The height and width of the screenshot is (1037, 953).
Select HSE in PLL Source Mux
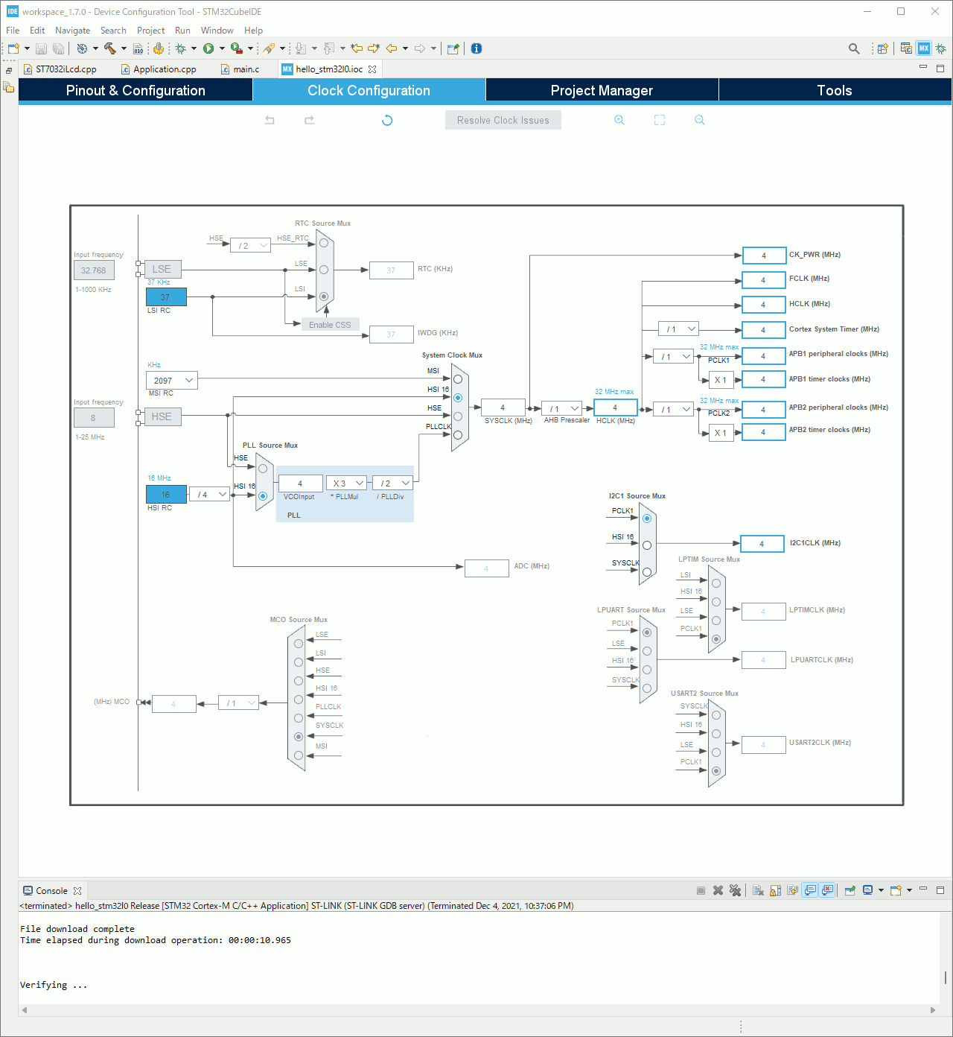click(263, 469)
